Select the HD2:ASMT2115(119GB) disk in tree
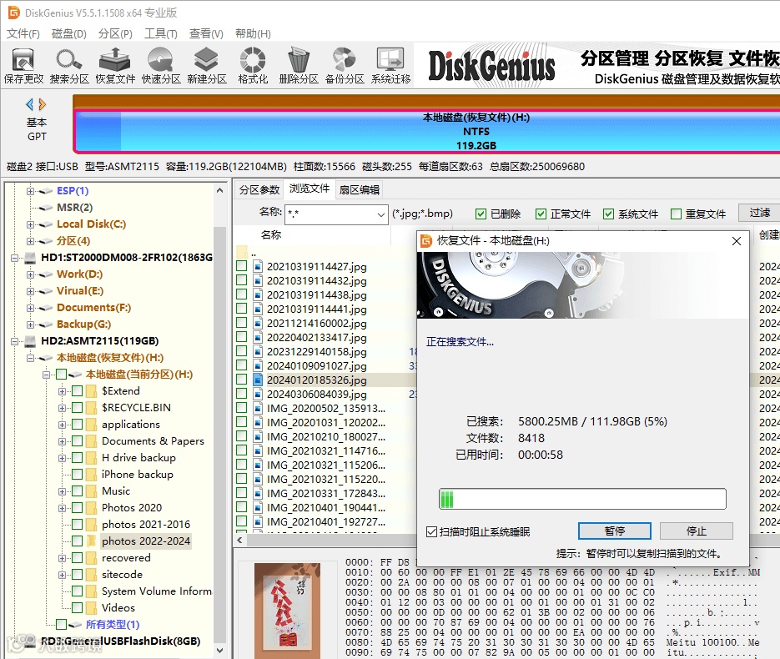The image size is (780, 659). (99, 341)
